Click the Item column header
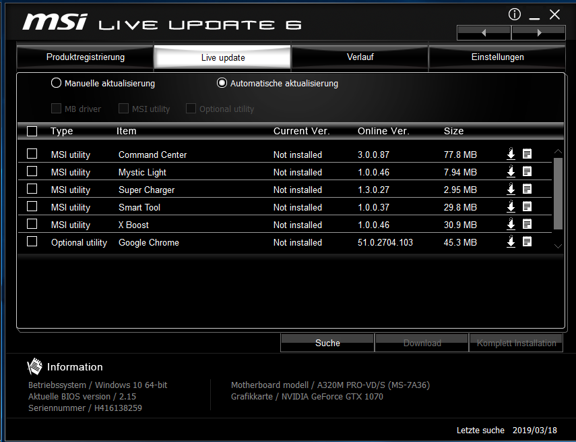576x442 pixels. click(x=127, y=131)
